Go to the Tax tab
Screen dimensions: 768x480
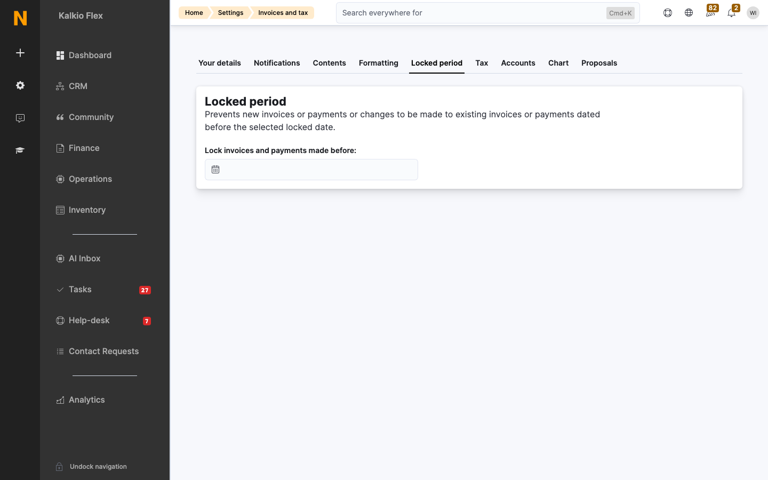(x=482, y=63)
